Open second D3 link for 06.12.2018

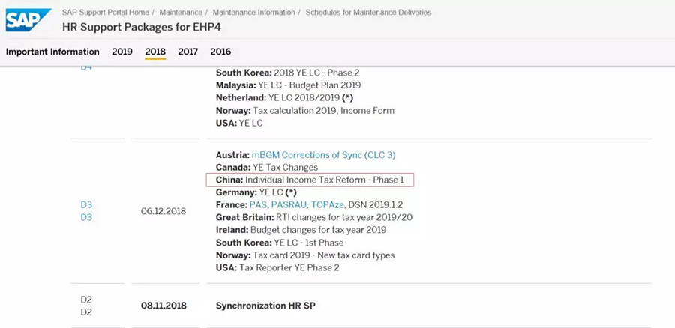click(86, 217)
